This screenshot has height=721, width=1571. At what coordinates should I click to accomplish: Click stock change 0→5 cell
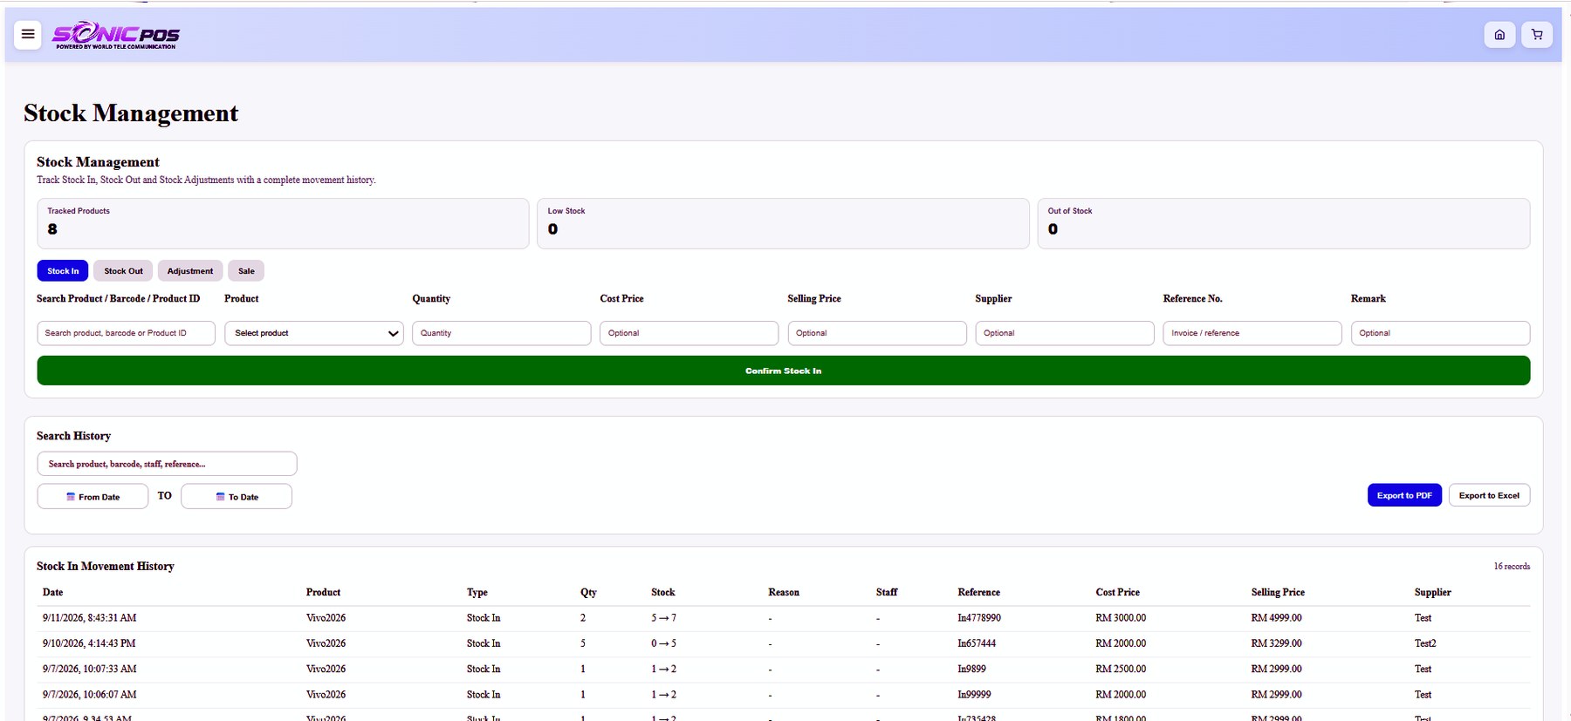pos(663,643)
